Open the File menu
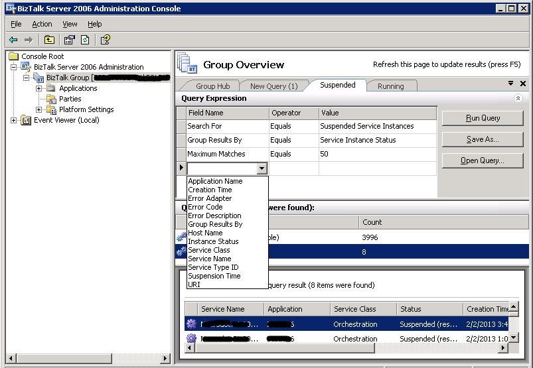Viewport: 533px width, 368px height. point(16,24)
